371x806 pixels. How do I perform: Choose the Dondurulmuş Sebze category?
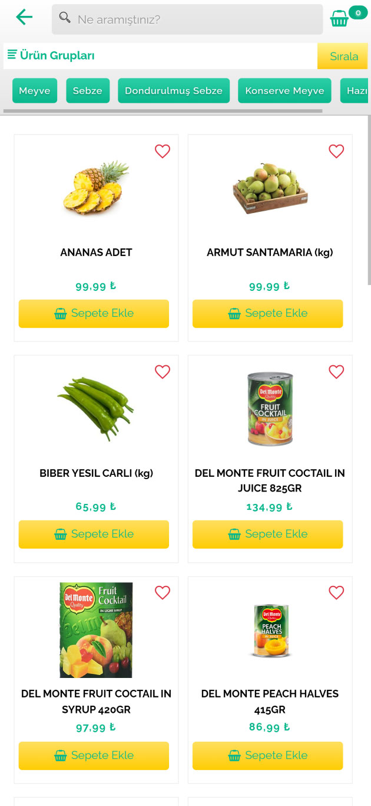(174, 91)
